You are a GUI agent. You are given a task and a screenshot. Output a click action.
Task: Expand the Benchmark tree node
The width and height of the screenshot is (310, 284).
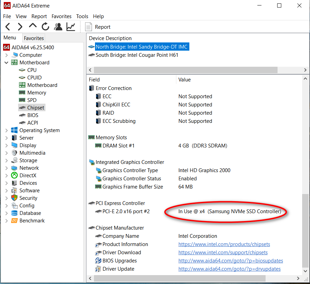pyautogui.click(x=6, y=221)
